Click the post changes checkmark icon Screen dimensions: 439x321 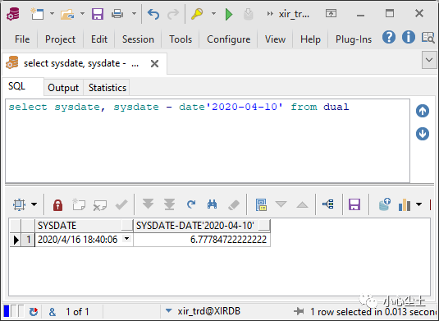[121, 204]
